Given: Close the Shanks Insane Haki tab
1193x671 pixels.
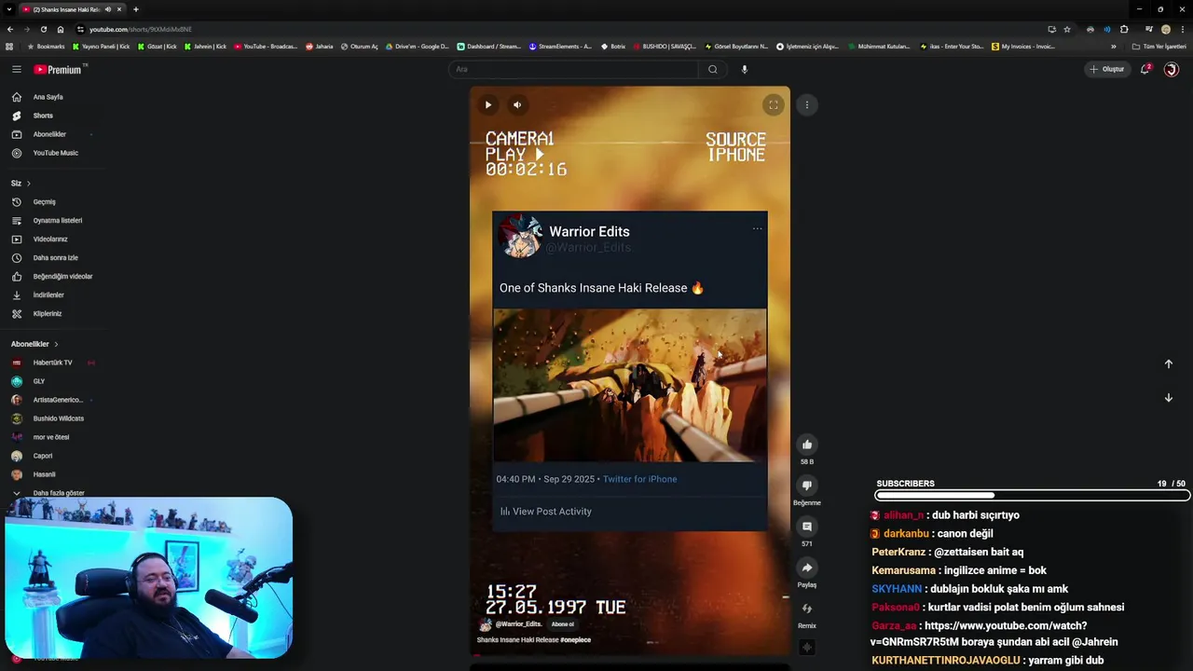Looking at the screenshot, I should coord(119,9).
